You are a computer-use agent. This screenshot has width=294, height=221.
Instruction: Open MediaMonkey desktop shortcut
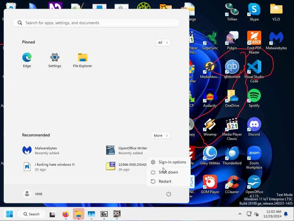pyautogui.click(x=210, y=70)
